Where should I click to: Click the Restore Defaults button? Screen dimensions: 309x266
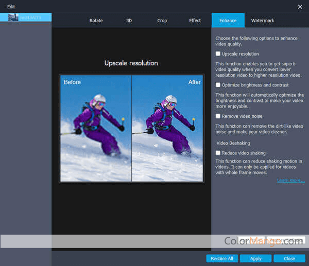pos(286,240)
